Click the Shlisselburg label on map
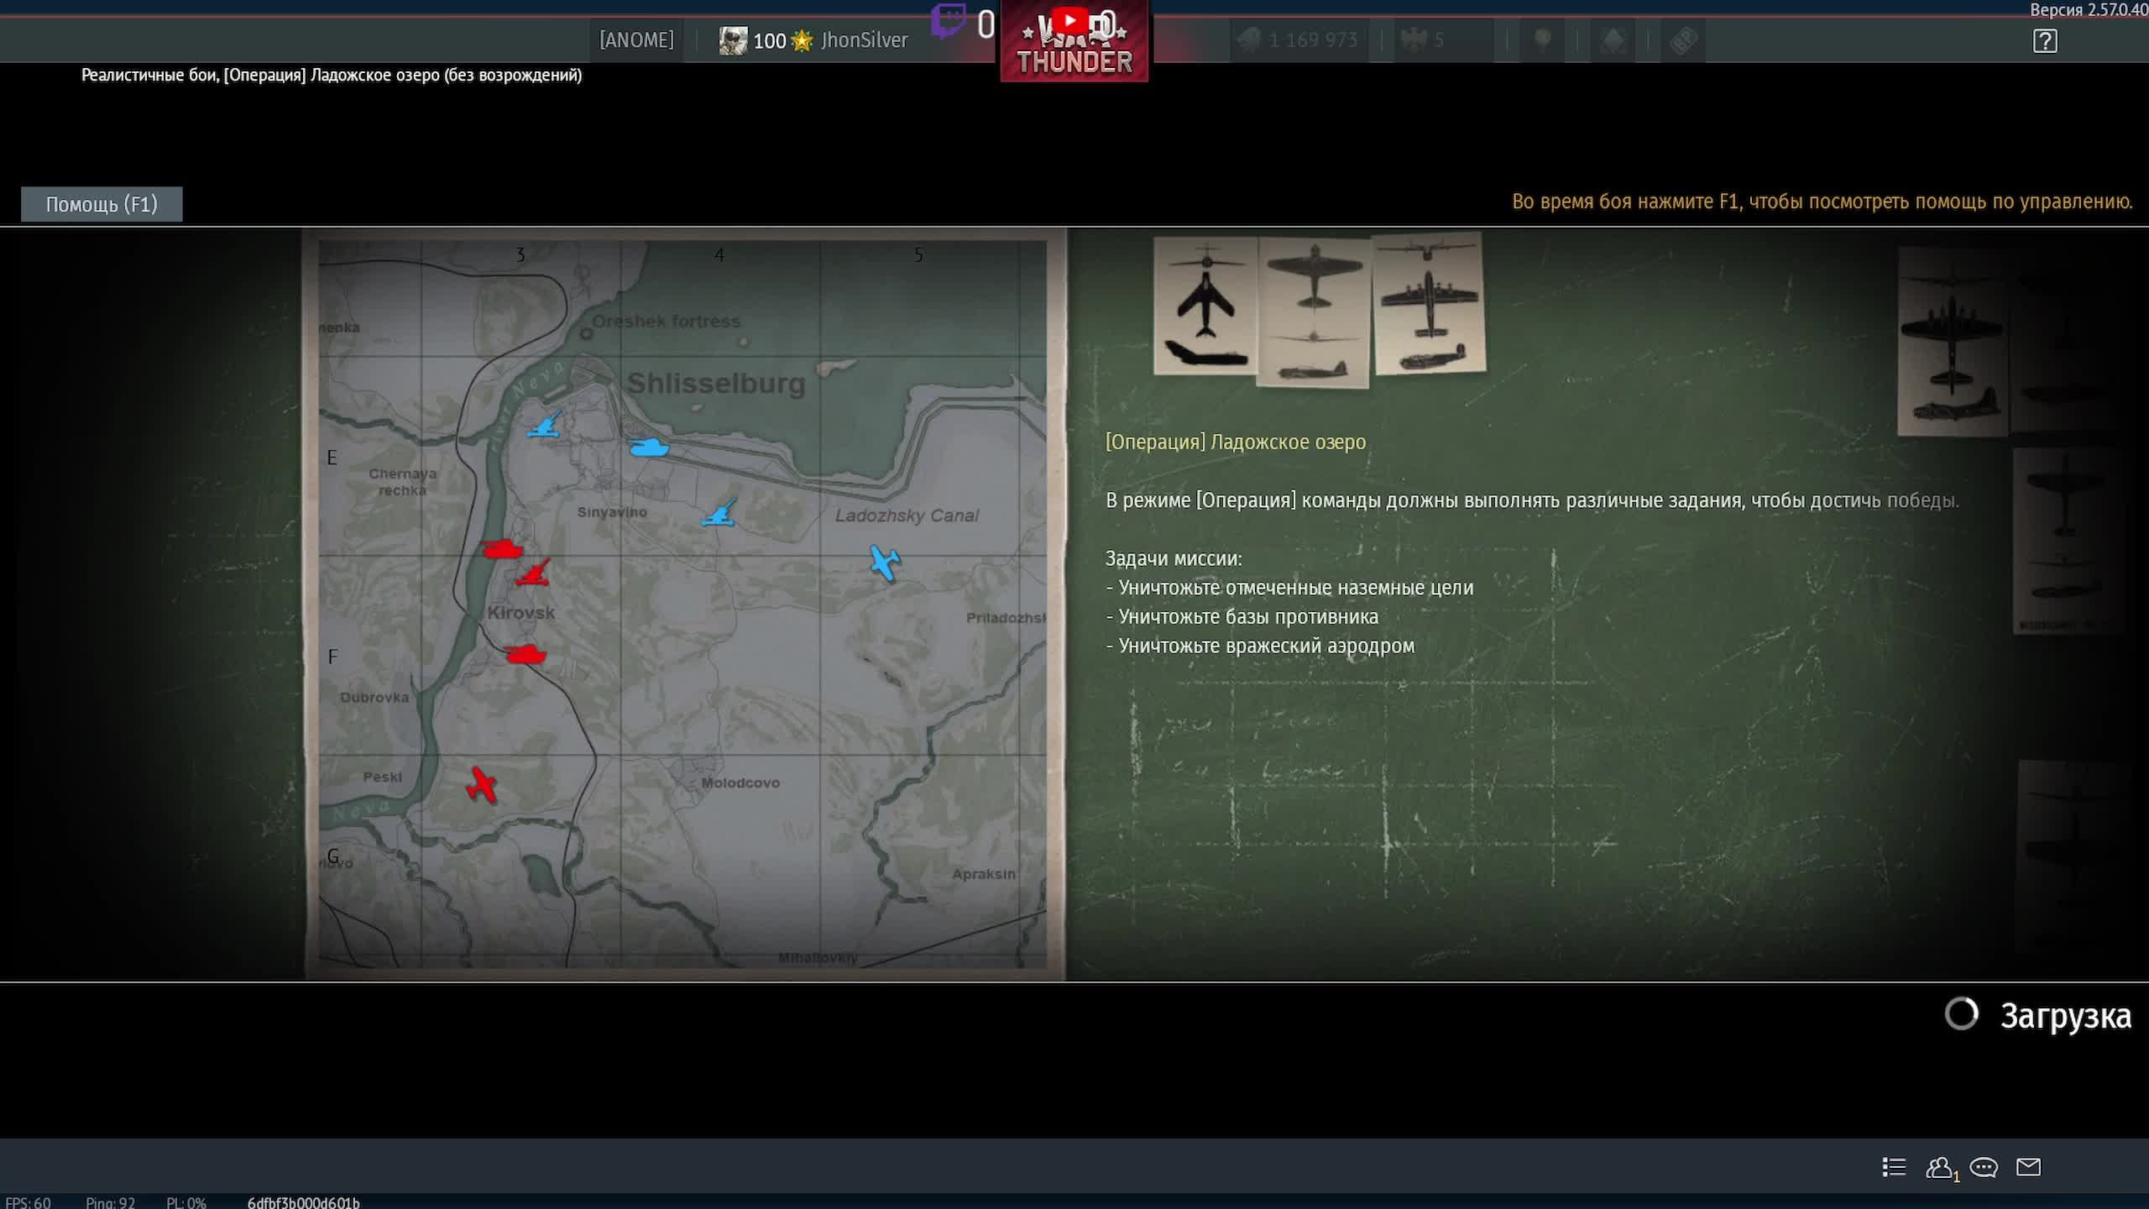The width and height of the screenshot is (2149, 1209). coord(716,383)
